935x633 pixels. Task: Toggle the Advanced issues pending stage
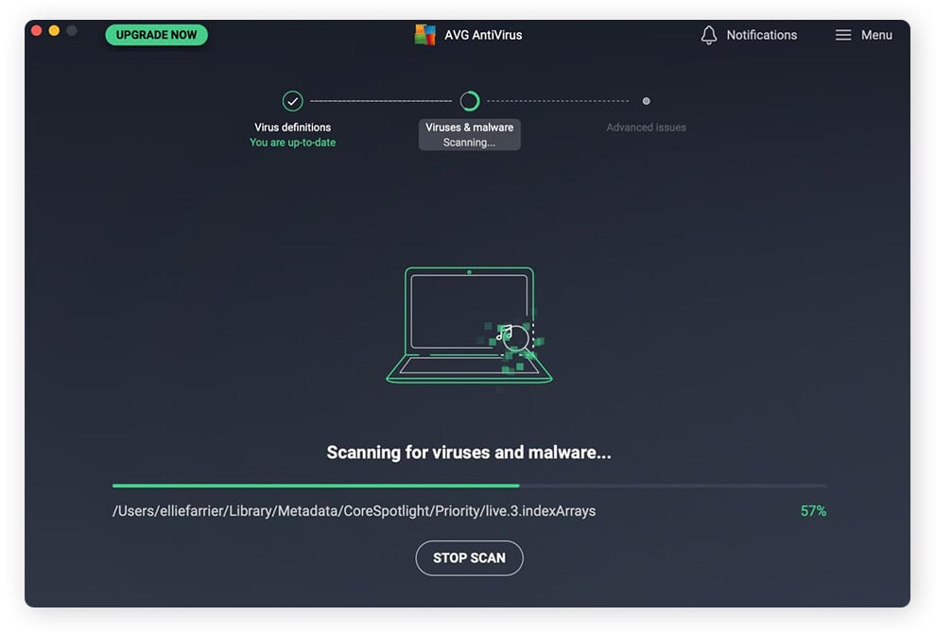(647, 113)
